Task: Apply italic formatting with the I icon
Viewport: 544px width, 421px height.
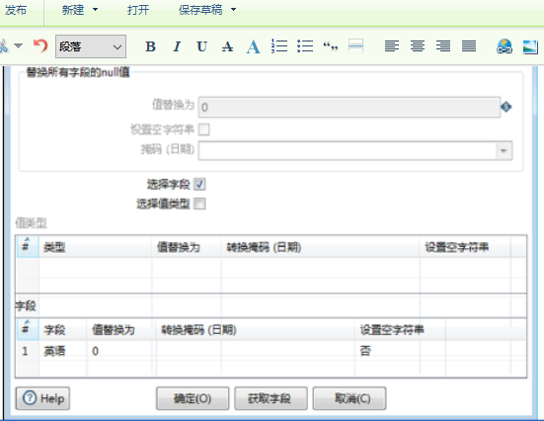Action: 177,46
